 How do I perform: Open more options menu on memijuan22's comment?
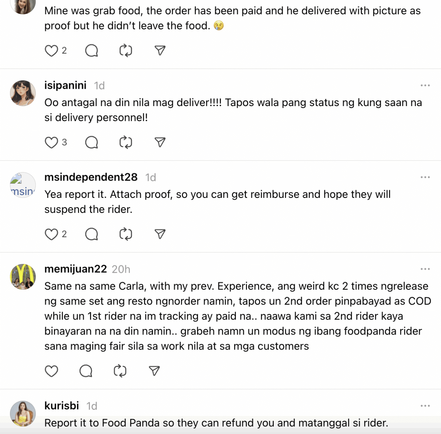point(425,269)
